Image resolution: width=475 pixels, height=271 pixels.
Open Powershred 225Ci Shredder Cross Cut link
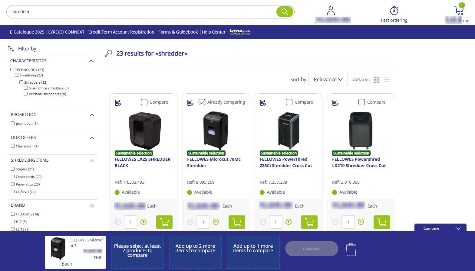(x=285, y=163)
